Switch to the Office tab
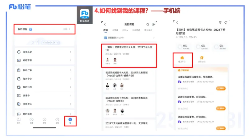Screen dimensions: 249x140 point(125,30)
